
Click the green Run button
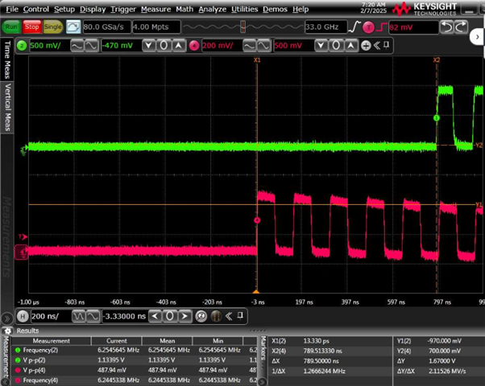[11, 27]
